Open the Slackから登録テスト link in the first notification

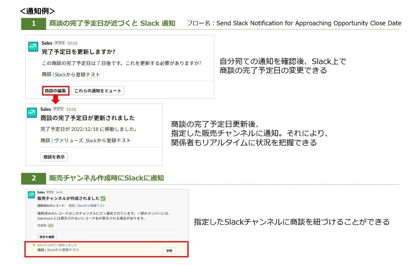[77, 74]
